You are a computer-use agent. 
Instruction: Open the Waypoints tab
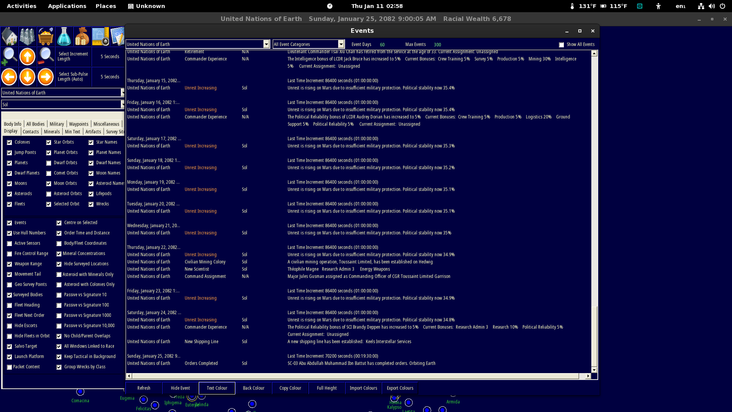(79, 124)
